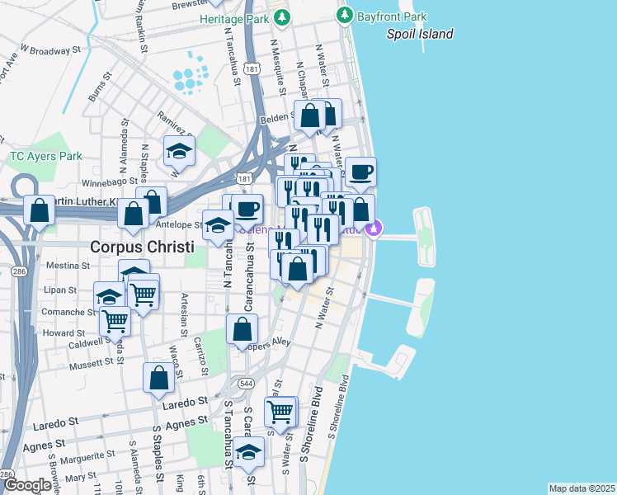Click the Comanche St label
The image size is (617, 495).
coord(68,312)
